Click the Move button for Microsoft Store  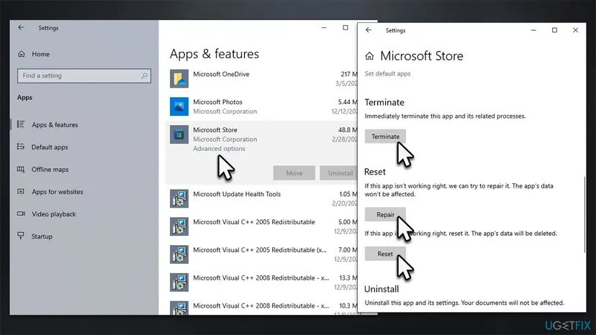(294, 173)
